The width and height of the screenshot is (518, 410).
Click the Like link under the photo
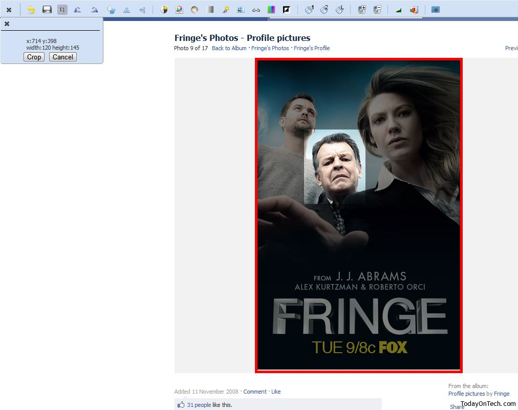(x=276, y=392)
